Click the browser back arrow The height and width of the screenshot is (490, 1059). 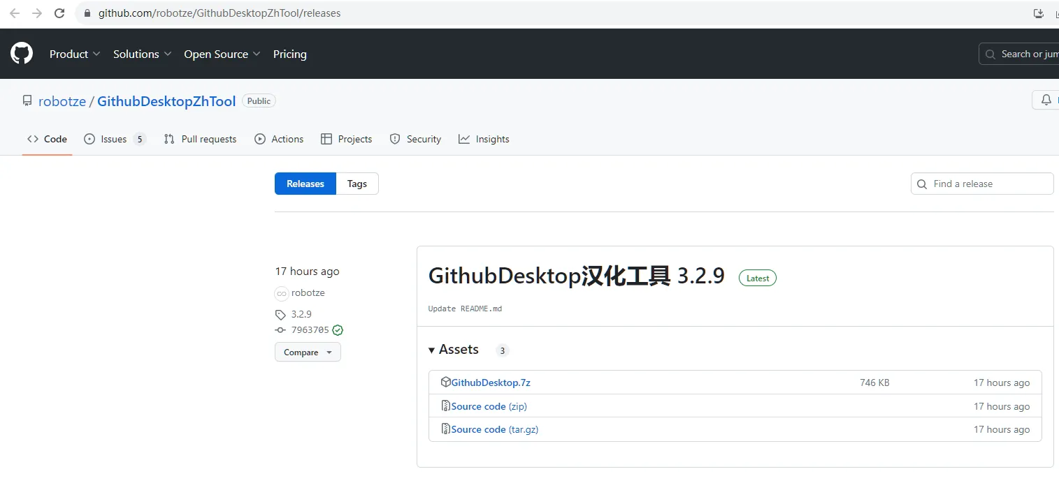14,13
